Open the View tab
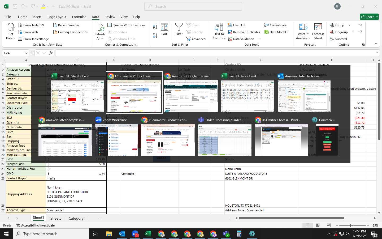 124,17
